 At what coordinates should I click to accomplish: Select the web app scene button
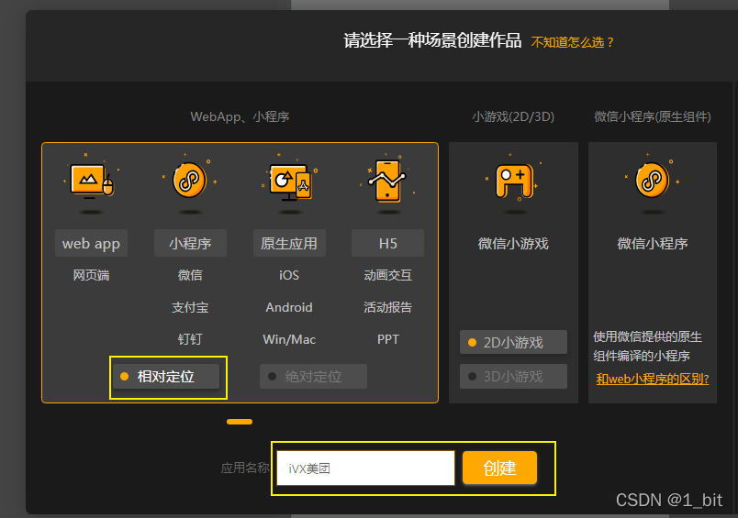point(91,243)
